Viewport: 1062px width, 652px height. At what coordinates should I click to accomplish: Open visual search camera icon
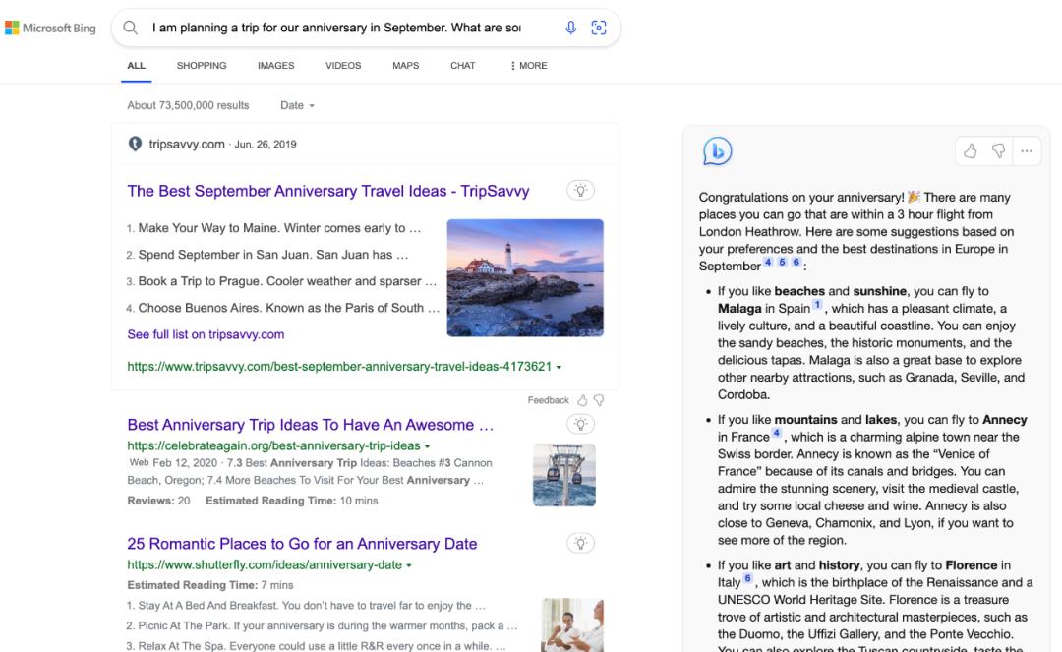[598, 28]
